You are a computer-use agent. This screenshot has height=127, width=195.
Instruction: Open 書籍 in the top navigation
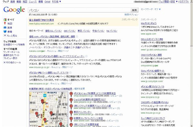[41, 2]
